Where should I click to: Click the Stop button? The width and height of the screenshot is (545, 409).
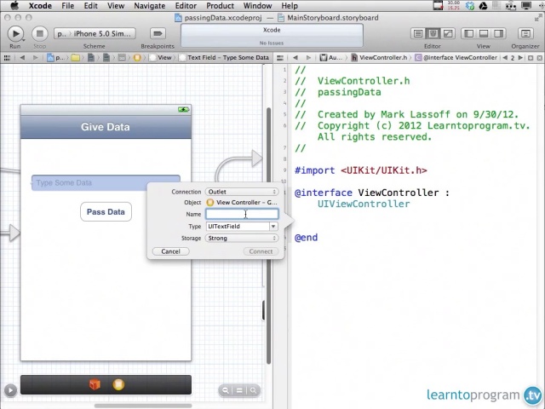[x=40, y=34]
